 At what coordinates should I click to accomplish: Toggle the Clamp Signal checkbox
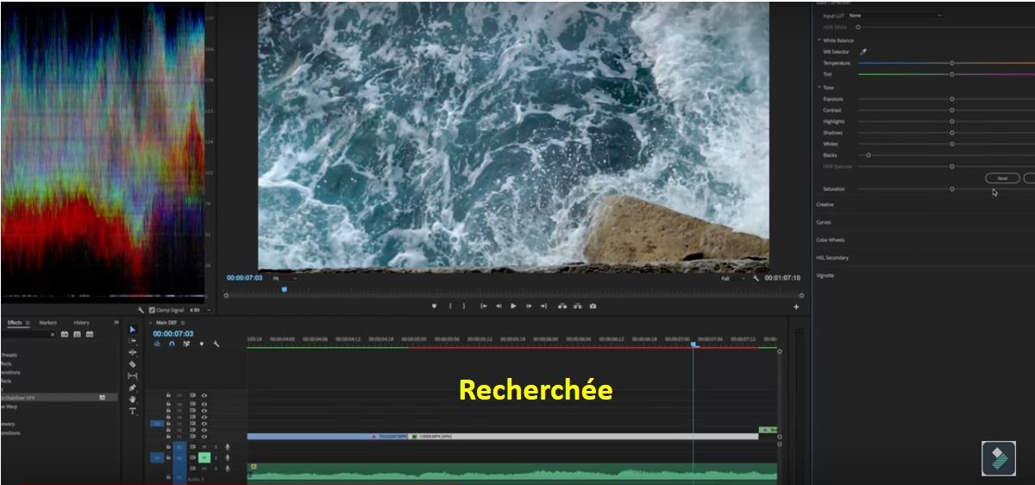click(x=152, y=310)
